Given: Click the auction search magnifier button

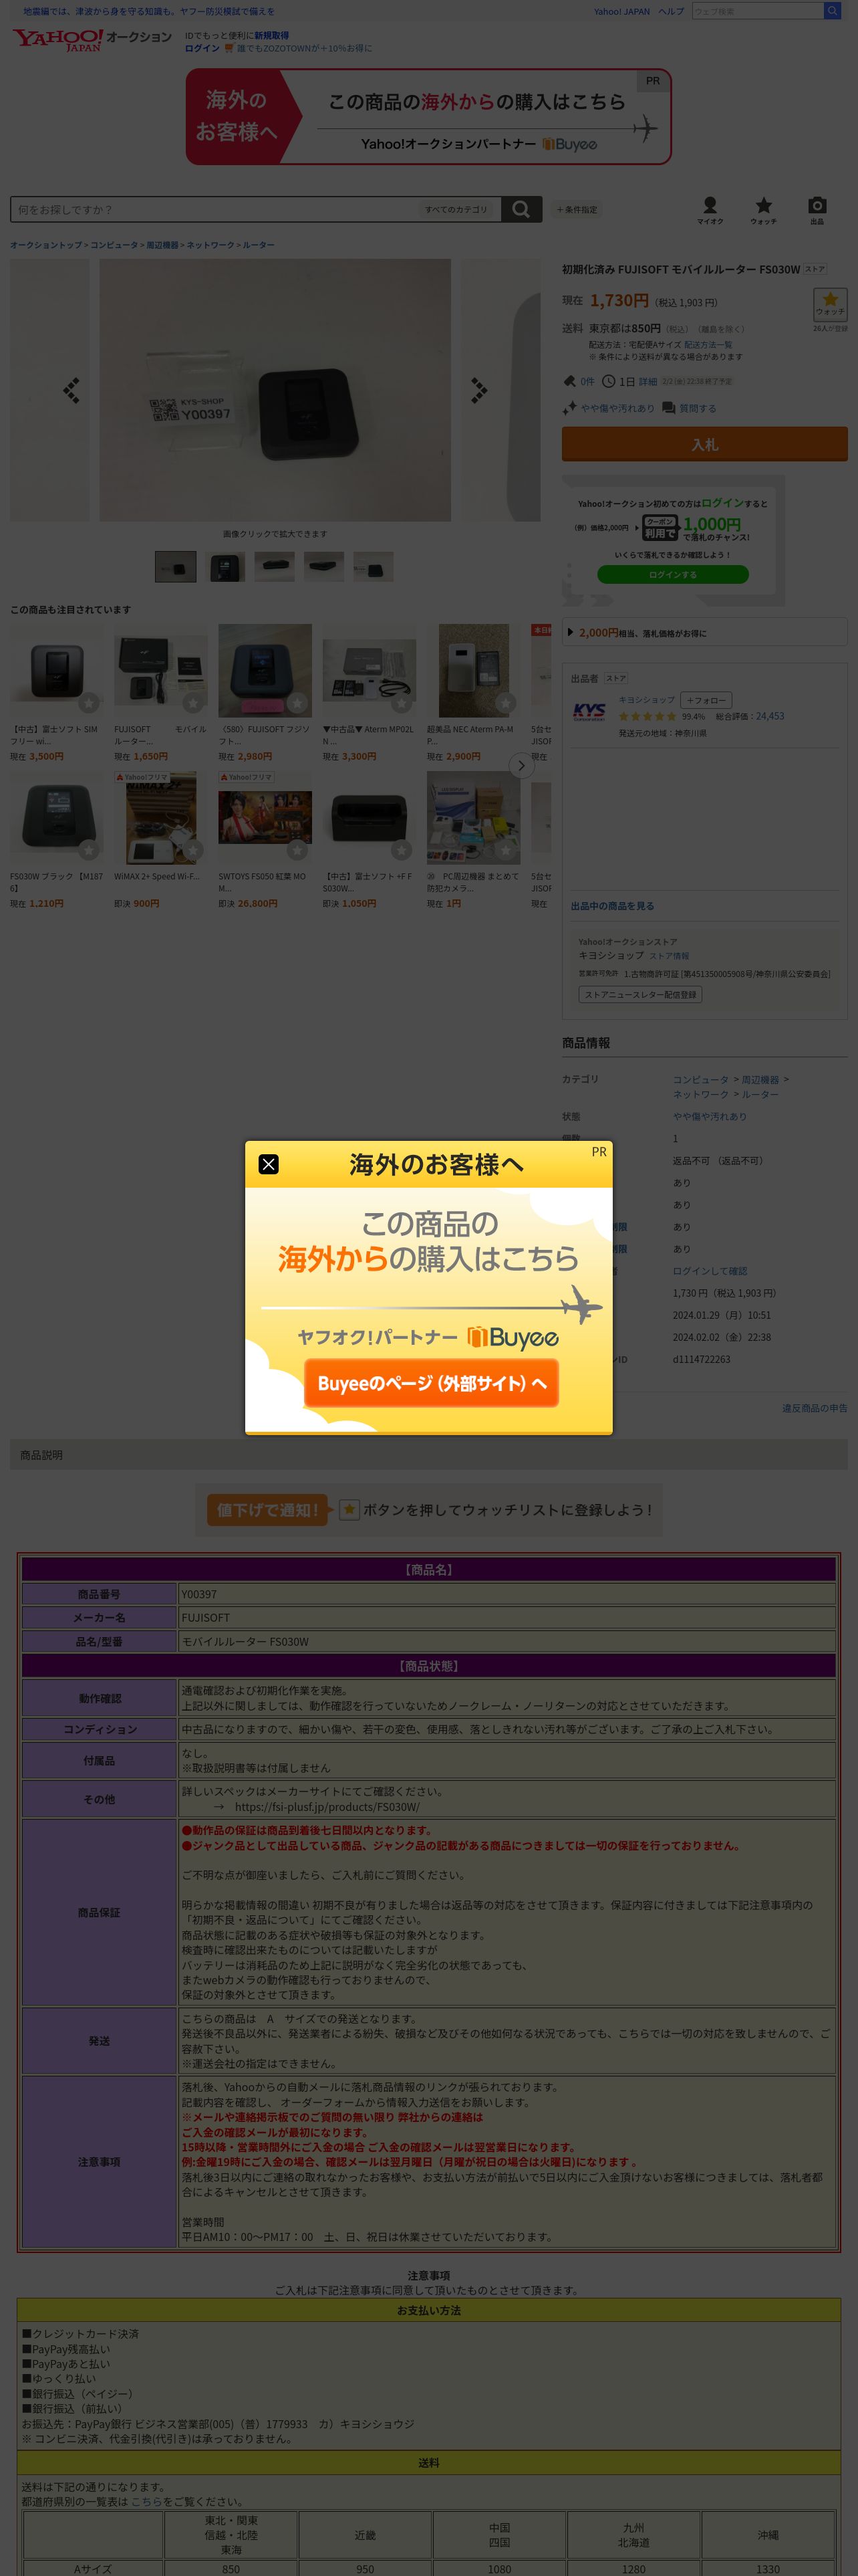Looking at the screenshot, I should point(521,209).
